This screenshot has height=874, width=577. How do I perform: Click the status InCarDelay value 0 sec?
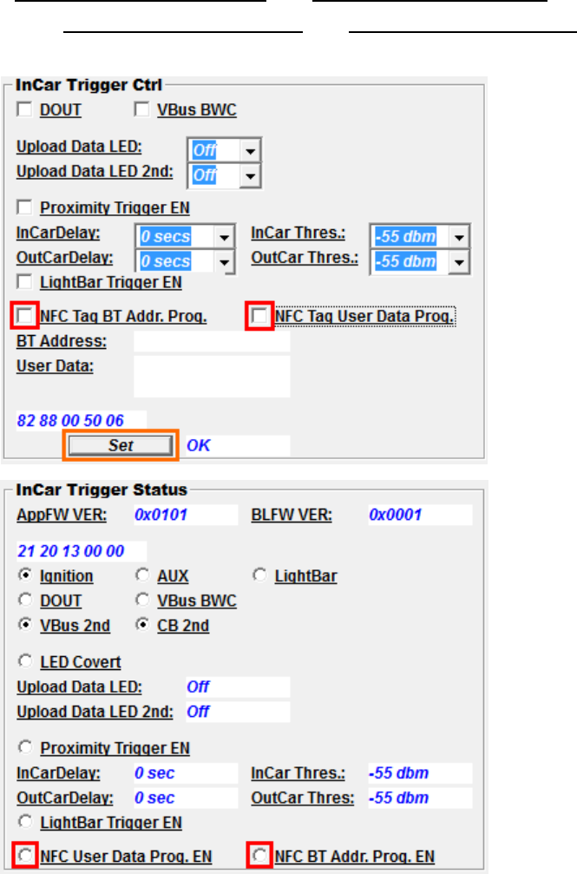(186, 773)
